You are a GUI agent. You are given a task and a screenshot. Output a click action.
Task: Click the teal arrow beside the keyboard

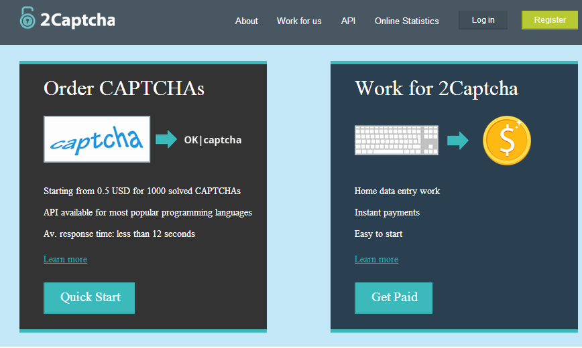(x=457, y=141)
